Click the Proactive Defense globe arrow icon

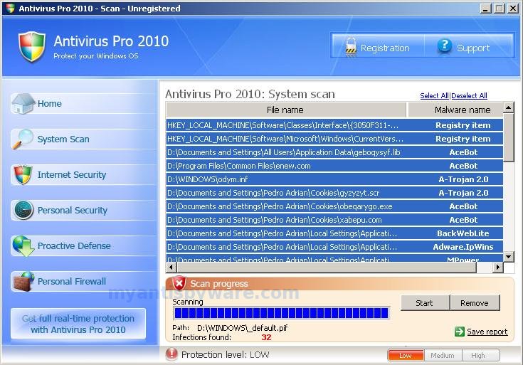(23, 246)
